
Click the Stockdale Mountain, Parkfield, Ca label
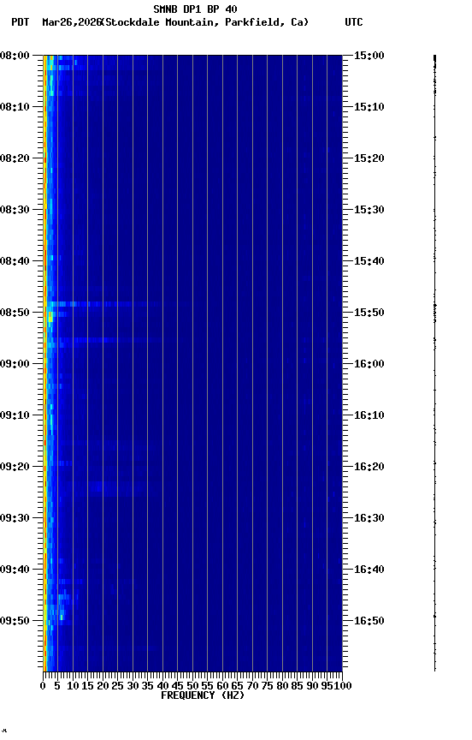point(205,22)
